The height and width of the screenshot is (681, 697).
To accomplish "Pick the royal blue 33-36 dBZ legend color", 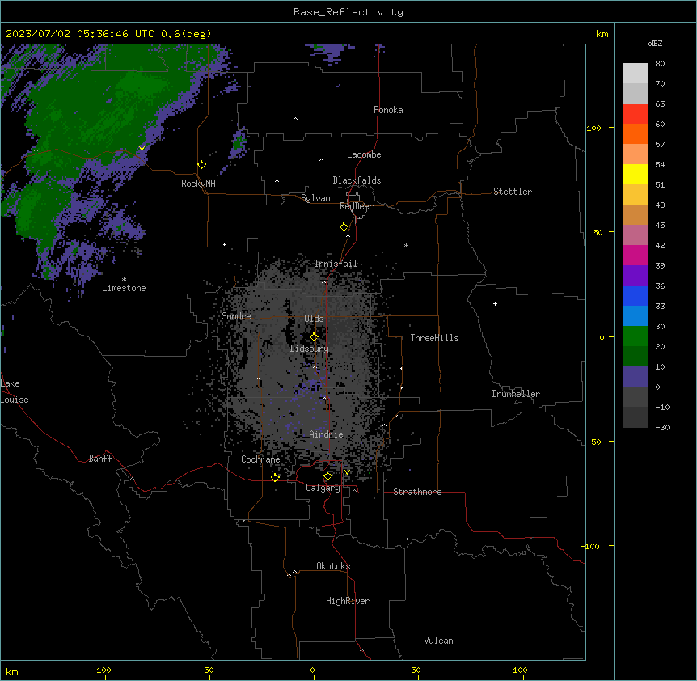I will (x=636, y=295).
